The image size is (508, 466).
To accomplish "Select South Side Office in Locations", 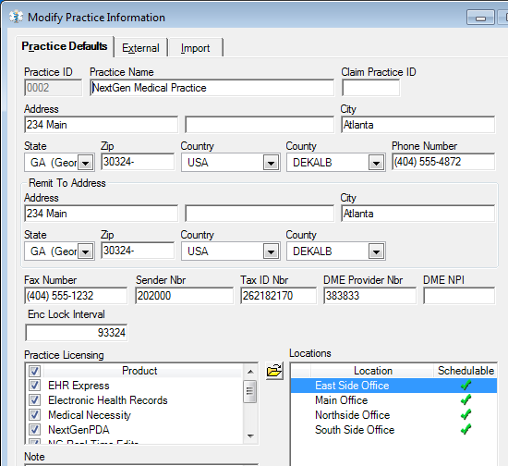I will (393, 430).
